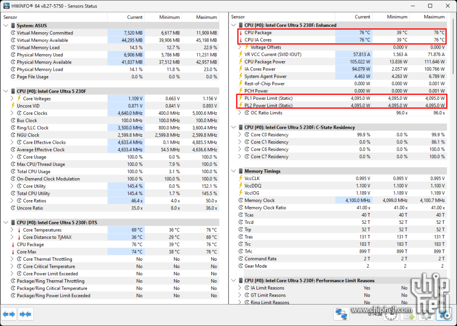Screen dimensions: 457x326
Task: Click the clock icon beside Memory Clock Ratio
Action: [x=241, y=208]
